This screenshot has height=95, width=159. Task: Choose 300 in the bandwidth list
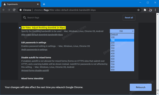[x=122, y=48]
